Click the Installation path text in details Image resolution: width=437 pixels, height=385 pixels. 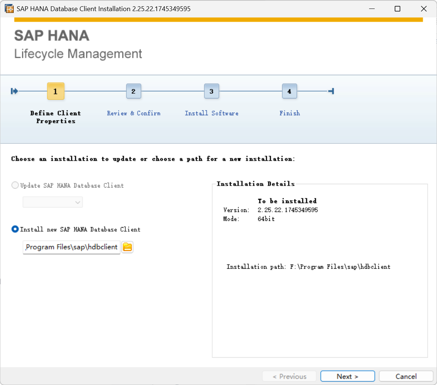point(309,267)
